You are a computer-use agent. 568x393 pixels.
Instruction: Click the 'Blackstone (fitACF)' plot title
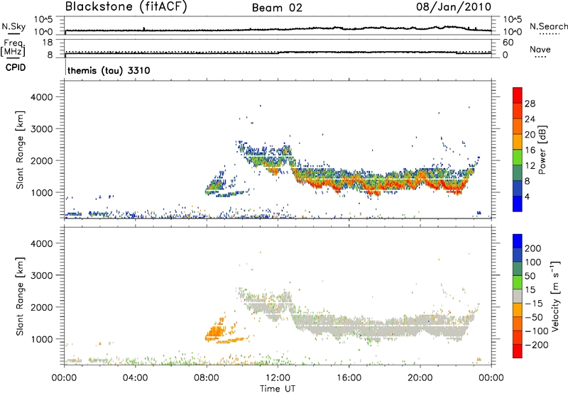(126, 6)
